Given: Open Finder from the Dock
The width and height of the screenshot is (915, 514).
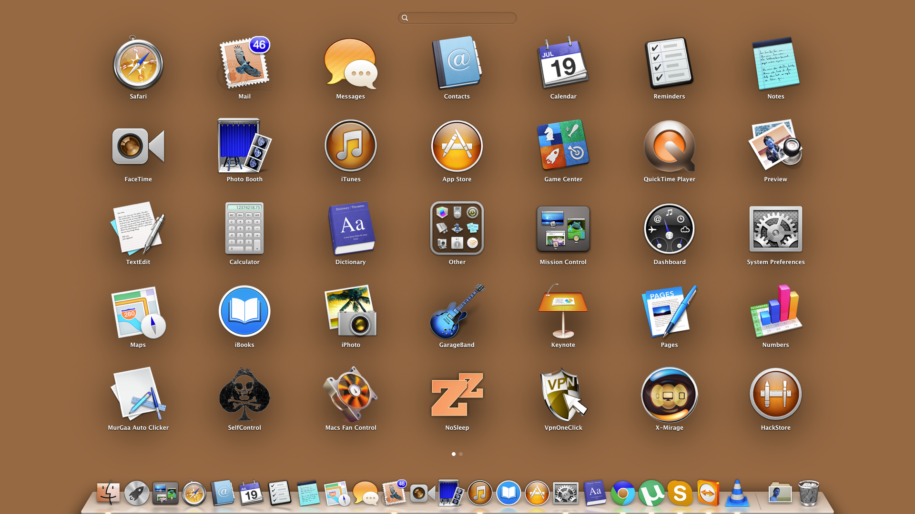Looking at the screenshot, I should click(x=108, y=494).
